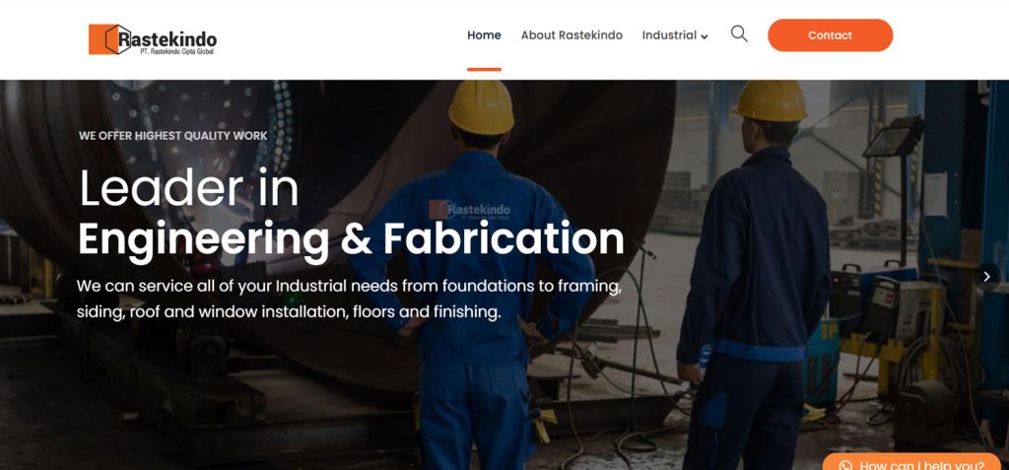Open the search magnifier icon

coord(739,34)
